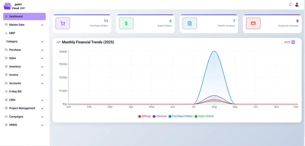Screen dimensions: 305x146
Task: Toggle the green Sales Orders legend dot
Action: point(196,116)
